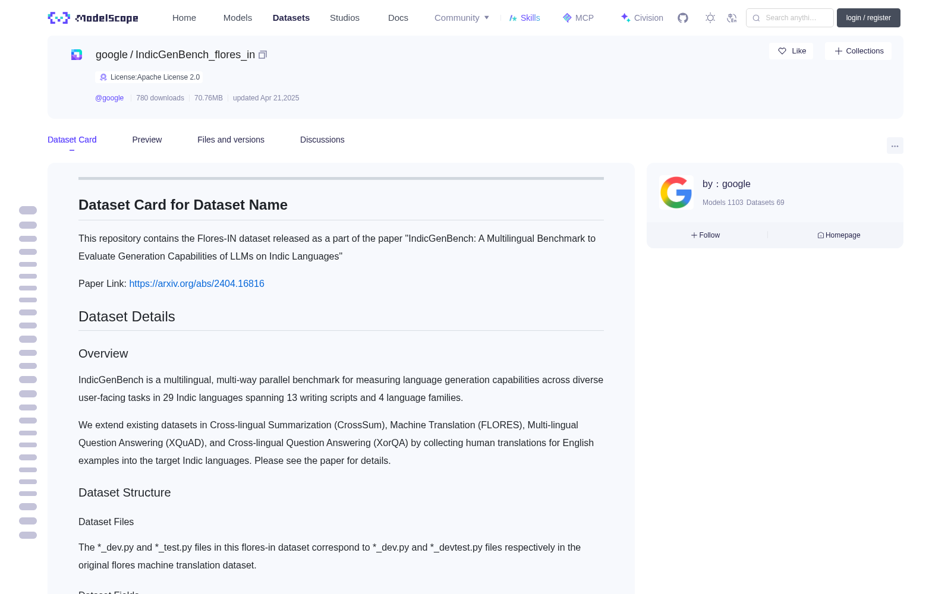The image size is (951, 594).
Task: Switch language with the translate icon
Action: point(732,18)
